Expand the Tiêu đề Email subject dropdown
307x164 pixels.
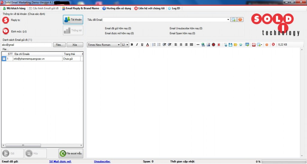[228, 20]
